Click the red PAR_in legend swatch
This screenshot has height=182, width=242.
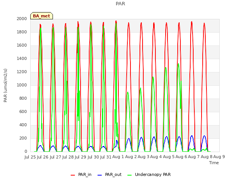(x=73, y=175)
